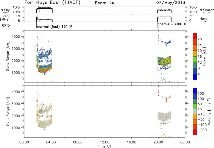Click the 'CPID' row label

6,25
